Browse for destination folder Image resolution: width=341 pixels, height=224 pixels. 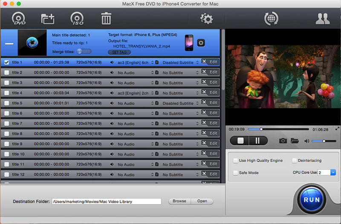[179, 201]
